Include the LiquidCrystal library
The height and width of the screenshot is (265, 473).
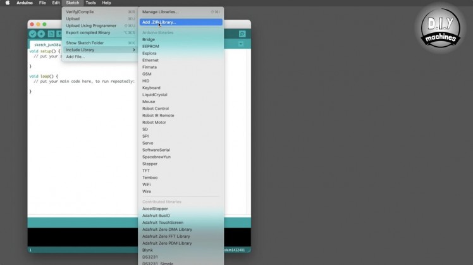click(181, 95)
